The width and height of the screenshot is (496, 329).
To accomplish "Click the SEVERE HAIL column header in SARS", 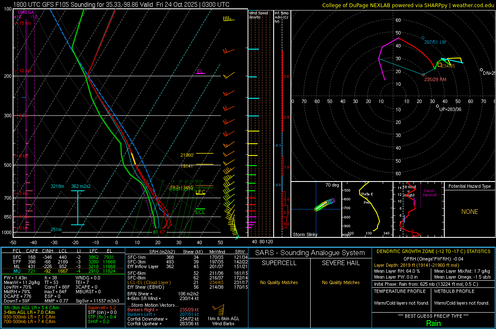I will 341,263.
